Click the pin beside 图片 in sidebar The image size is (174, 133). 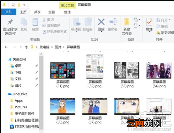point(37,85)
